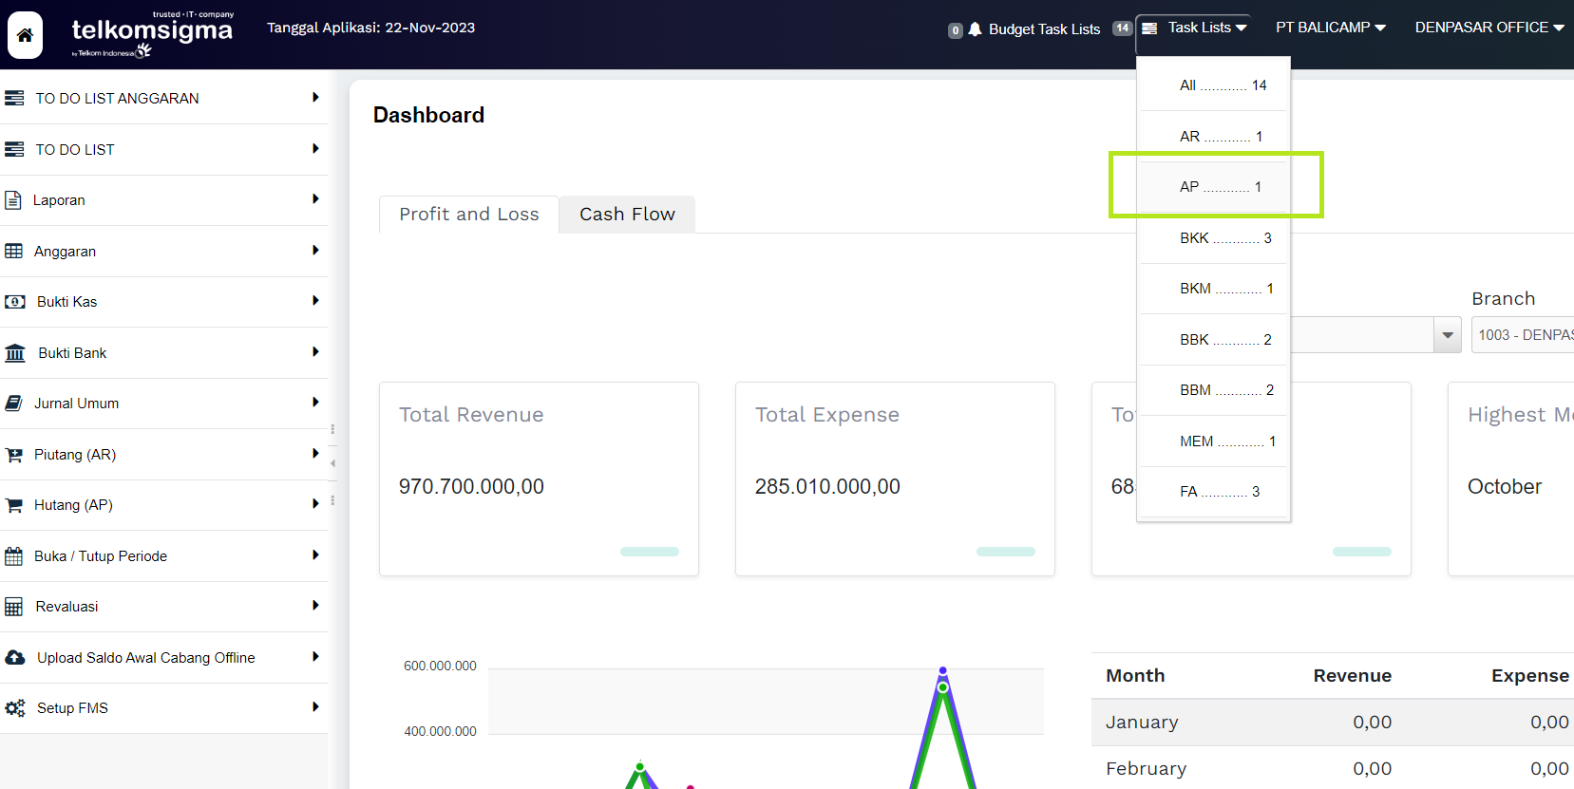Click the Hutang (AP) cart icon
1574x789 pixels.
(x=13, y=505)
